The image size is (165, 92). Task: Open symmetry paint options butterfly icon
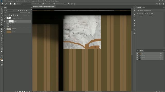point(75,4)
